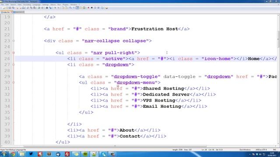Redo the edit via toolbar icon
280x157 pixels.
[x=42, y=8]
